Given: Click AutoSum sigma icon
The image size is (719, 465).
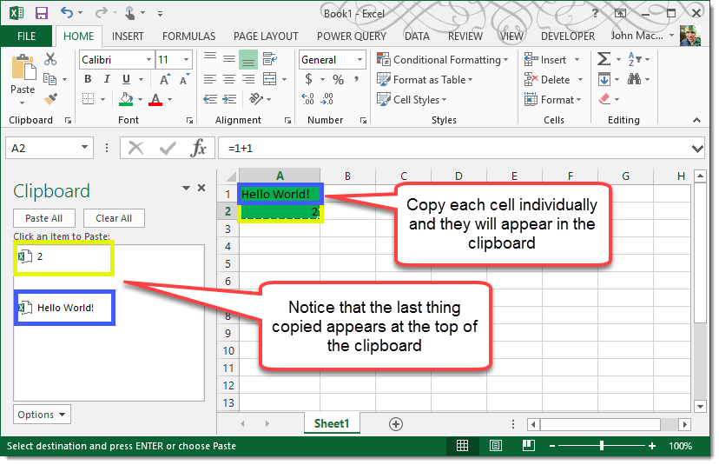Looking at the screenshot, I should pyautogui.click(x=604, y=59).
